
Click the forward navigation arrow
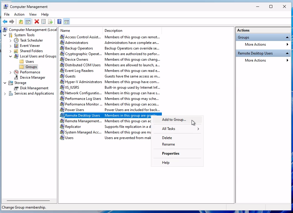(x=12, y=22)
